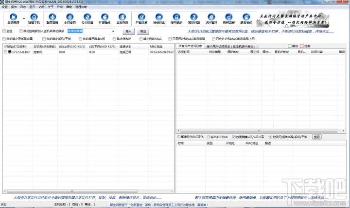Open the 配置策略 (policy config) toolbar icon

[x=52, y=17]
